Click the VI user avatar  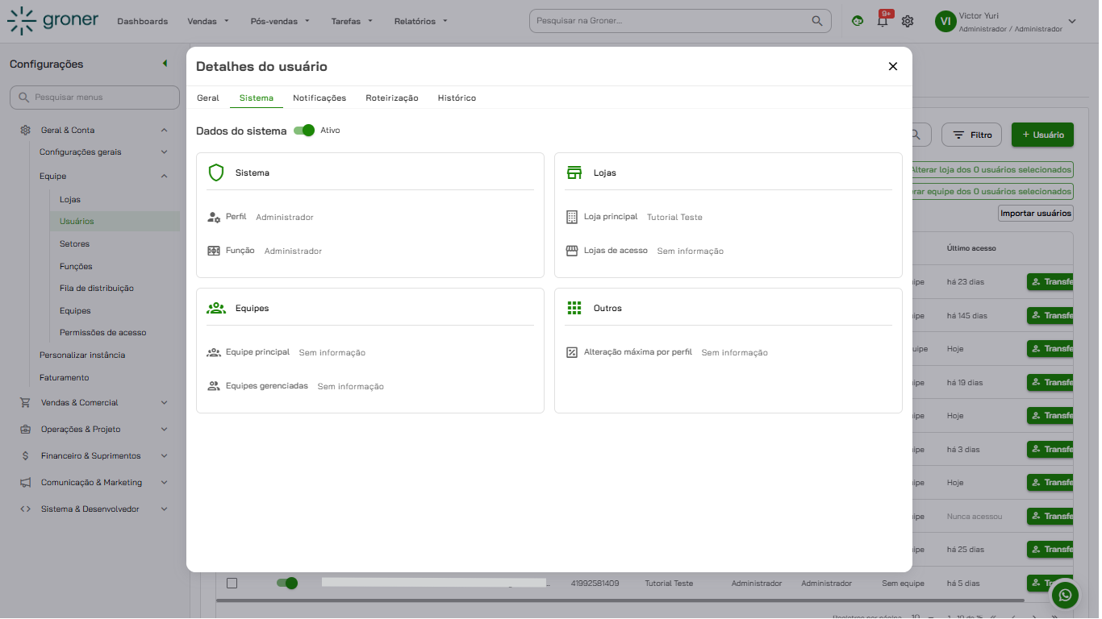coord(945,22)
